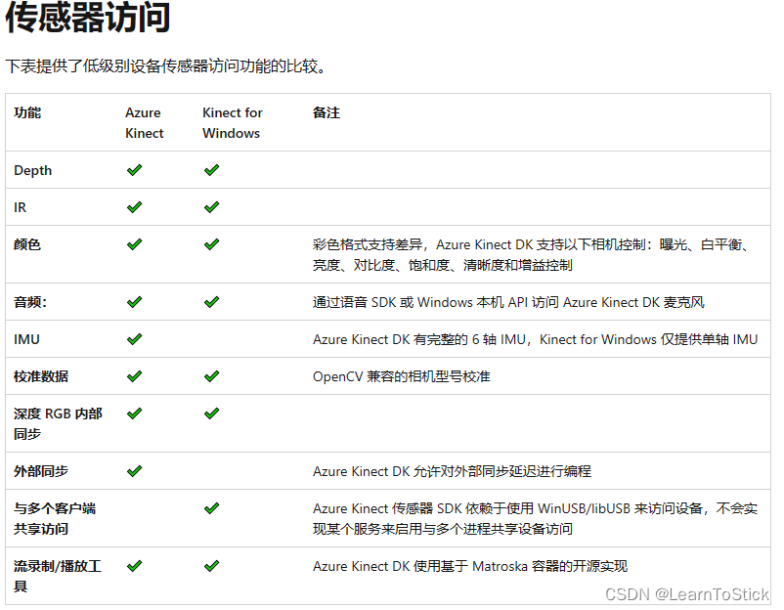The width and height of the screenshot is (784, 610).
Task: Click the intro sentence 下表提供了低级别设备传感器访问功能的比较
Action: click(165, 66)
